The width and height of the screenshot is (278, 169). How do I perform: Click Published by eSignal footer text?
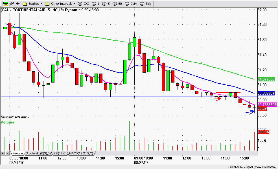[x=252, y=167]
